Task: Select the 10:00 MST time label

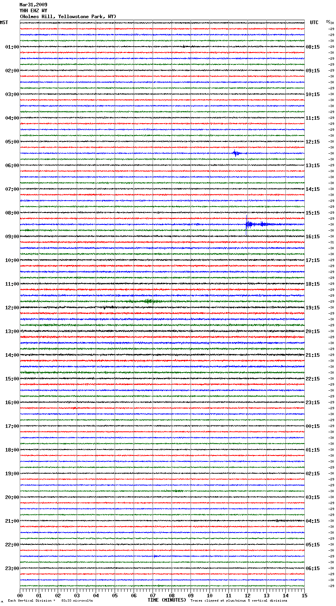Action: pos(12,260)
